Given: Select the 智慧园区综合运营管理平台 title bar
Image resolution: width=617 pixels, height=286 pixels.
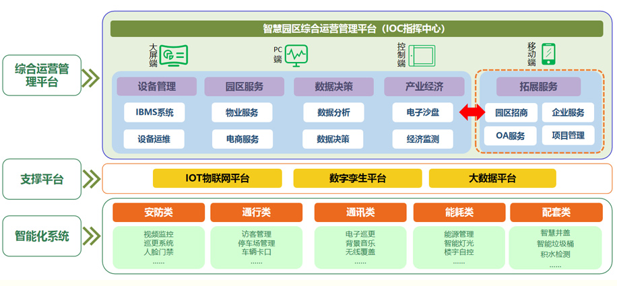Looking at the screenshot, I should [x=356, y=29].
